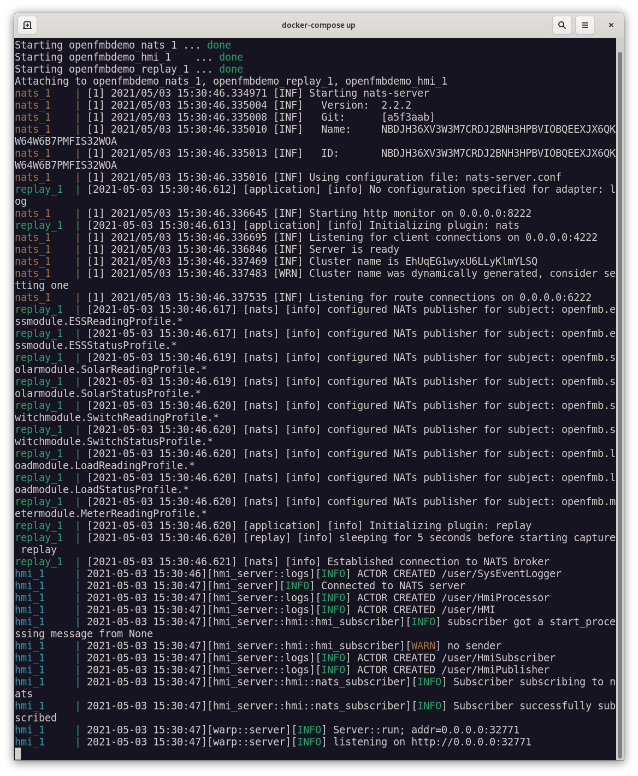This screenshot has width=638, height=776.
Task: Click the '/user/SysEventLogger' actor path
Action: (x=501, y=574)
